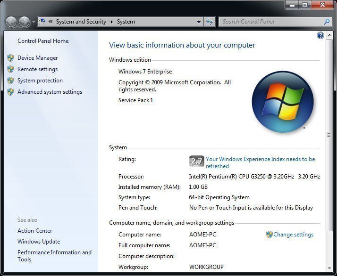The image size is (337, 276).
Task: Click the shield icon beside Change settings
Action: tap(269, 235)
